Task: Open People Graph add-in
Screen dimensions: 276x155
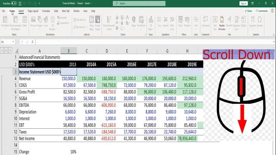Action: pyautogui.click(x=97, y=23)
